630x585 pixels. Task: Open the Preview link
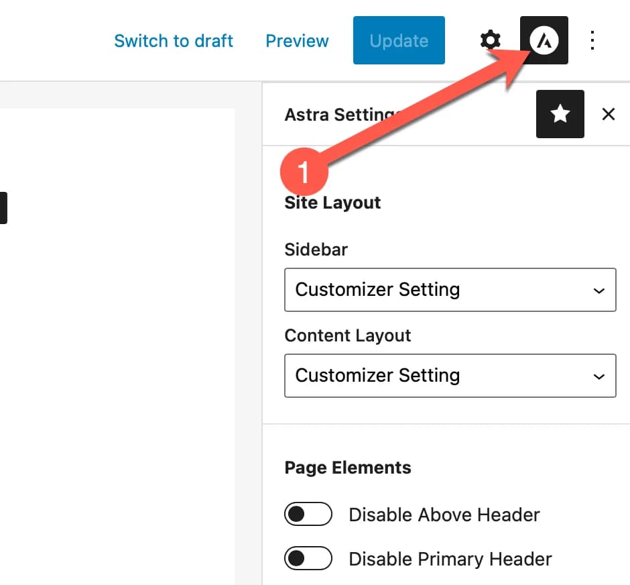coord(297,41)
